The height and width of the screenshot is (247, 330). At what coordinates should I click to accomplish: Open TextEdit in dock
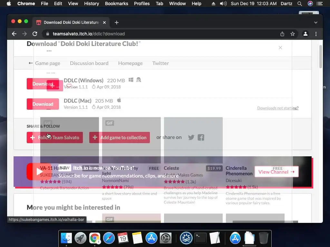215,238
